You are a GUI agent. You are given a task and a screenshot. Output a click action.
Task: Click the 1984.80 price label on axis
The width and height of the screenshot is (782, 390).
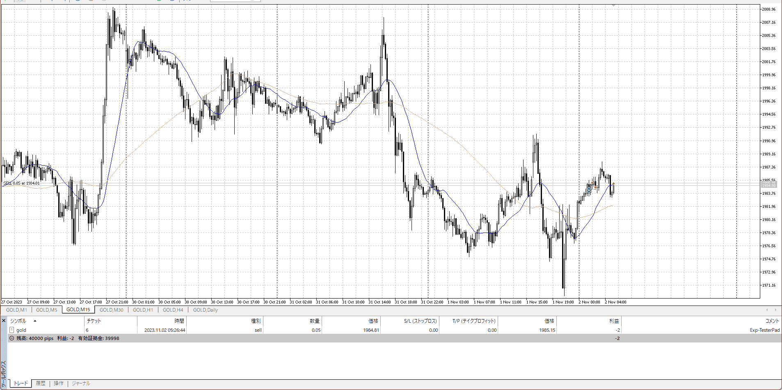click(x=768, y=185)
